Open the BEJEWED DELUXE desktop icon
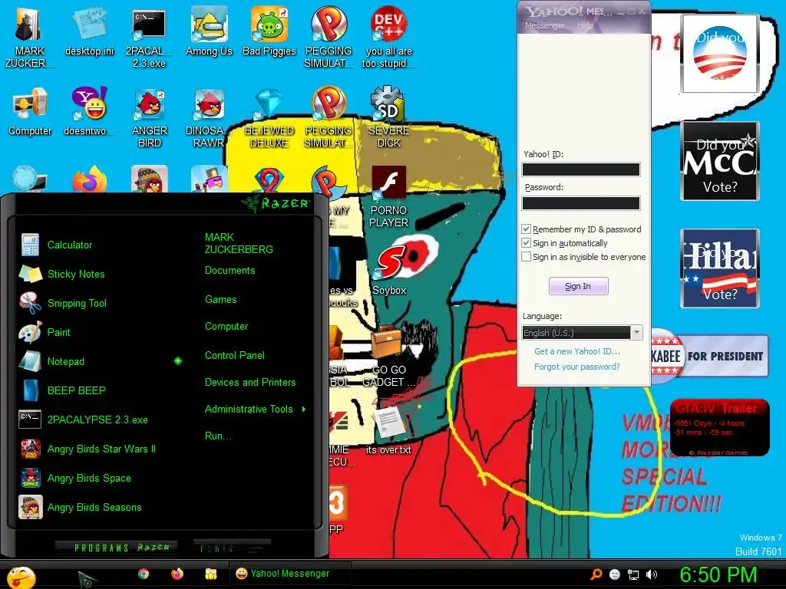 pos(269,117)
